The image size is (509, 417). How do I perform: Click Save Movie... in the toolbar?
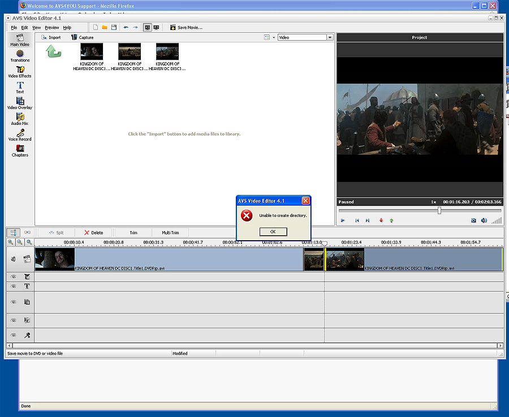[x=186, y=28]
